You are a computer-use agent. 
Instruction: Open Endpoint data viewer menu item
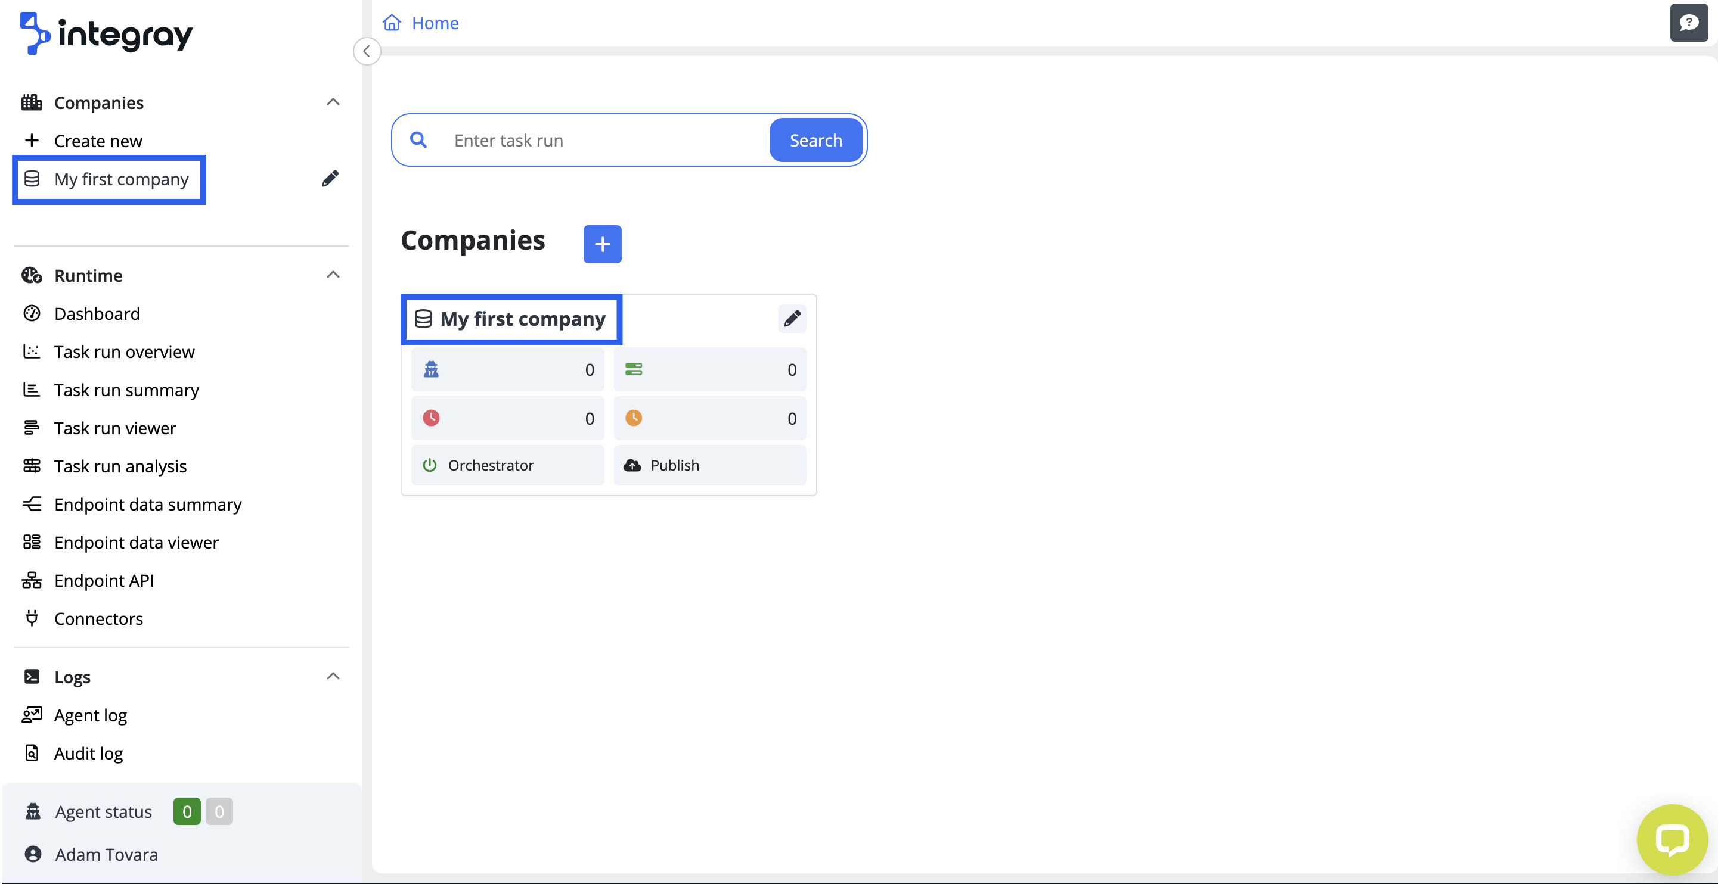pyautogui.click(x=136, y=542)
